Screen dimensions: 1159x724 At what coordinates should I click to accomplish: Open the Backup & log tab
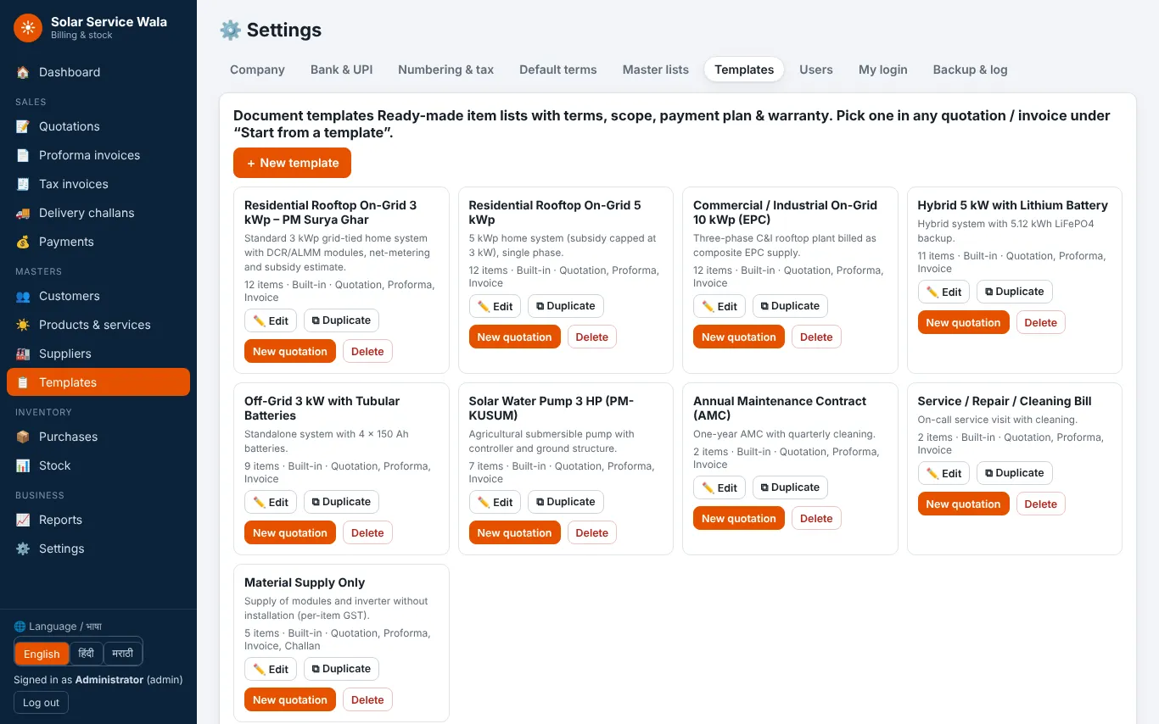coord(970,70)
